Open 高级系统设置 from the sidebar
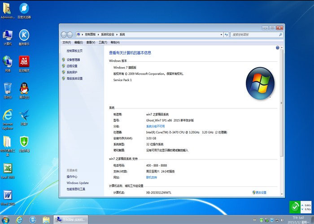314x224 pixels. [74, 78]
